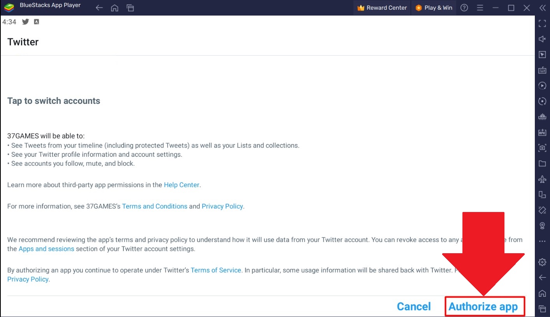Screen dimensions: 550x317
Task: Click the 'A' status bar notification icon
Action: click(x=36, y=22)
